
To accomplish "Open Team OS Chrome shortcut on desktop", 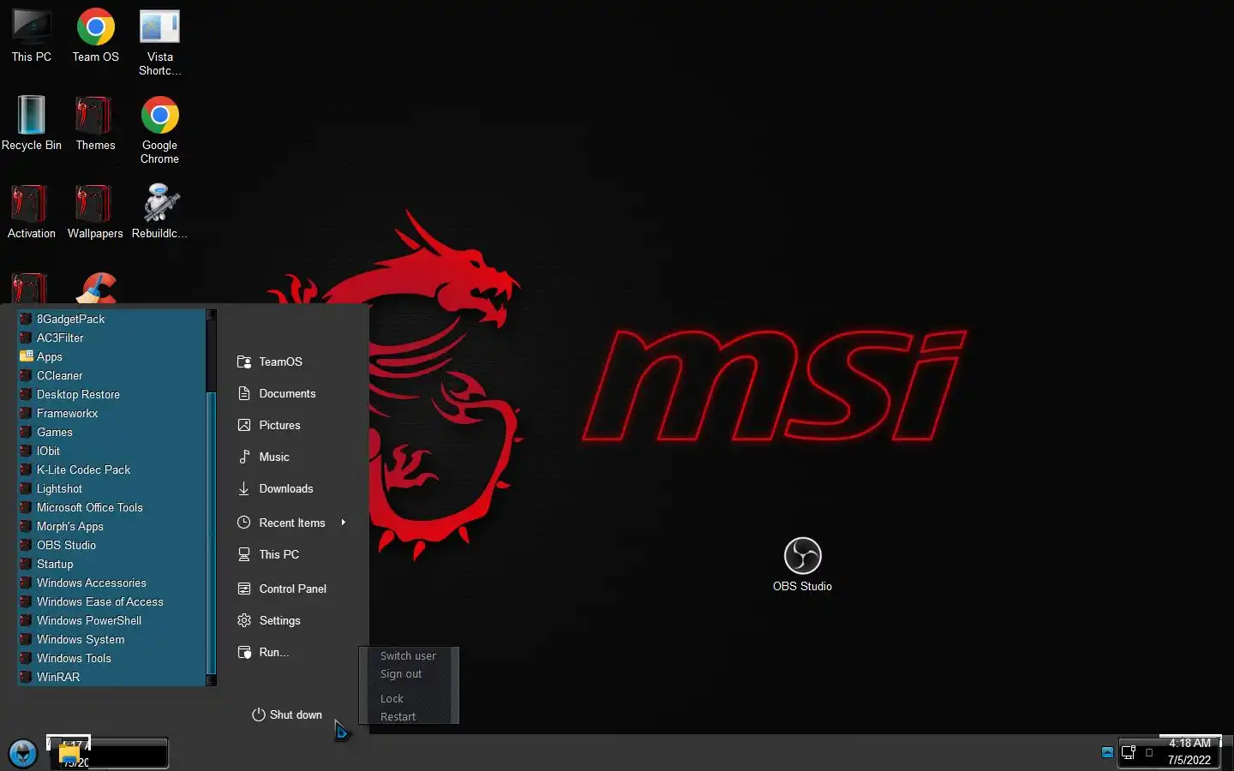I will click(x=95, y=36).
